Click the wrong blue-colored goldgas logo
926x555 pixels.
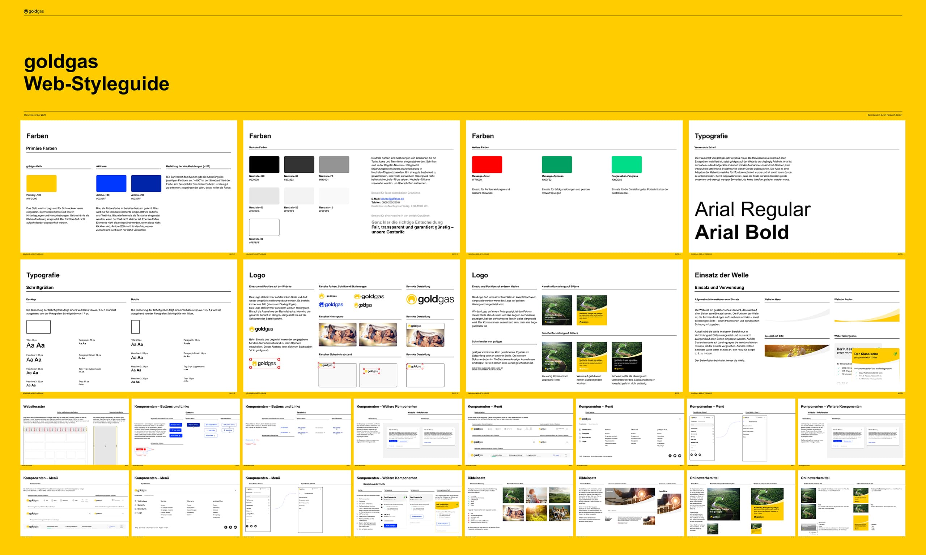pyautogui.click(x=331, y=305)
